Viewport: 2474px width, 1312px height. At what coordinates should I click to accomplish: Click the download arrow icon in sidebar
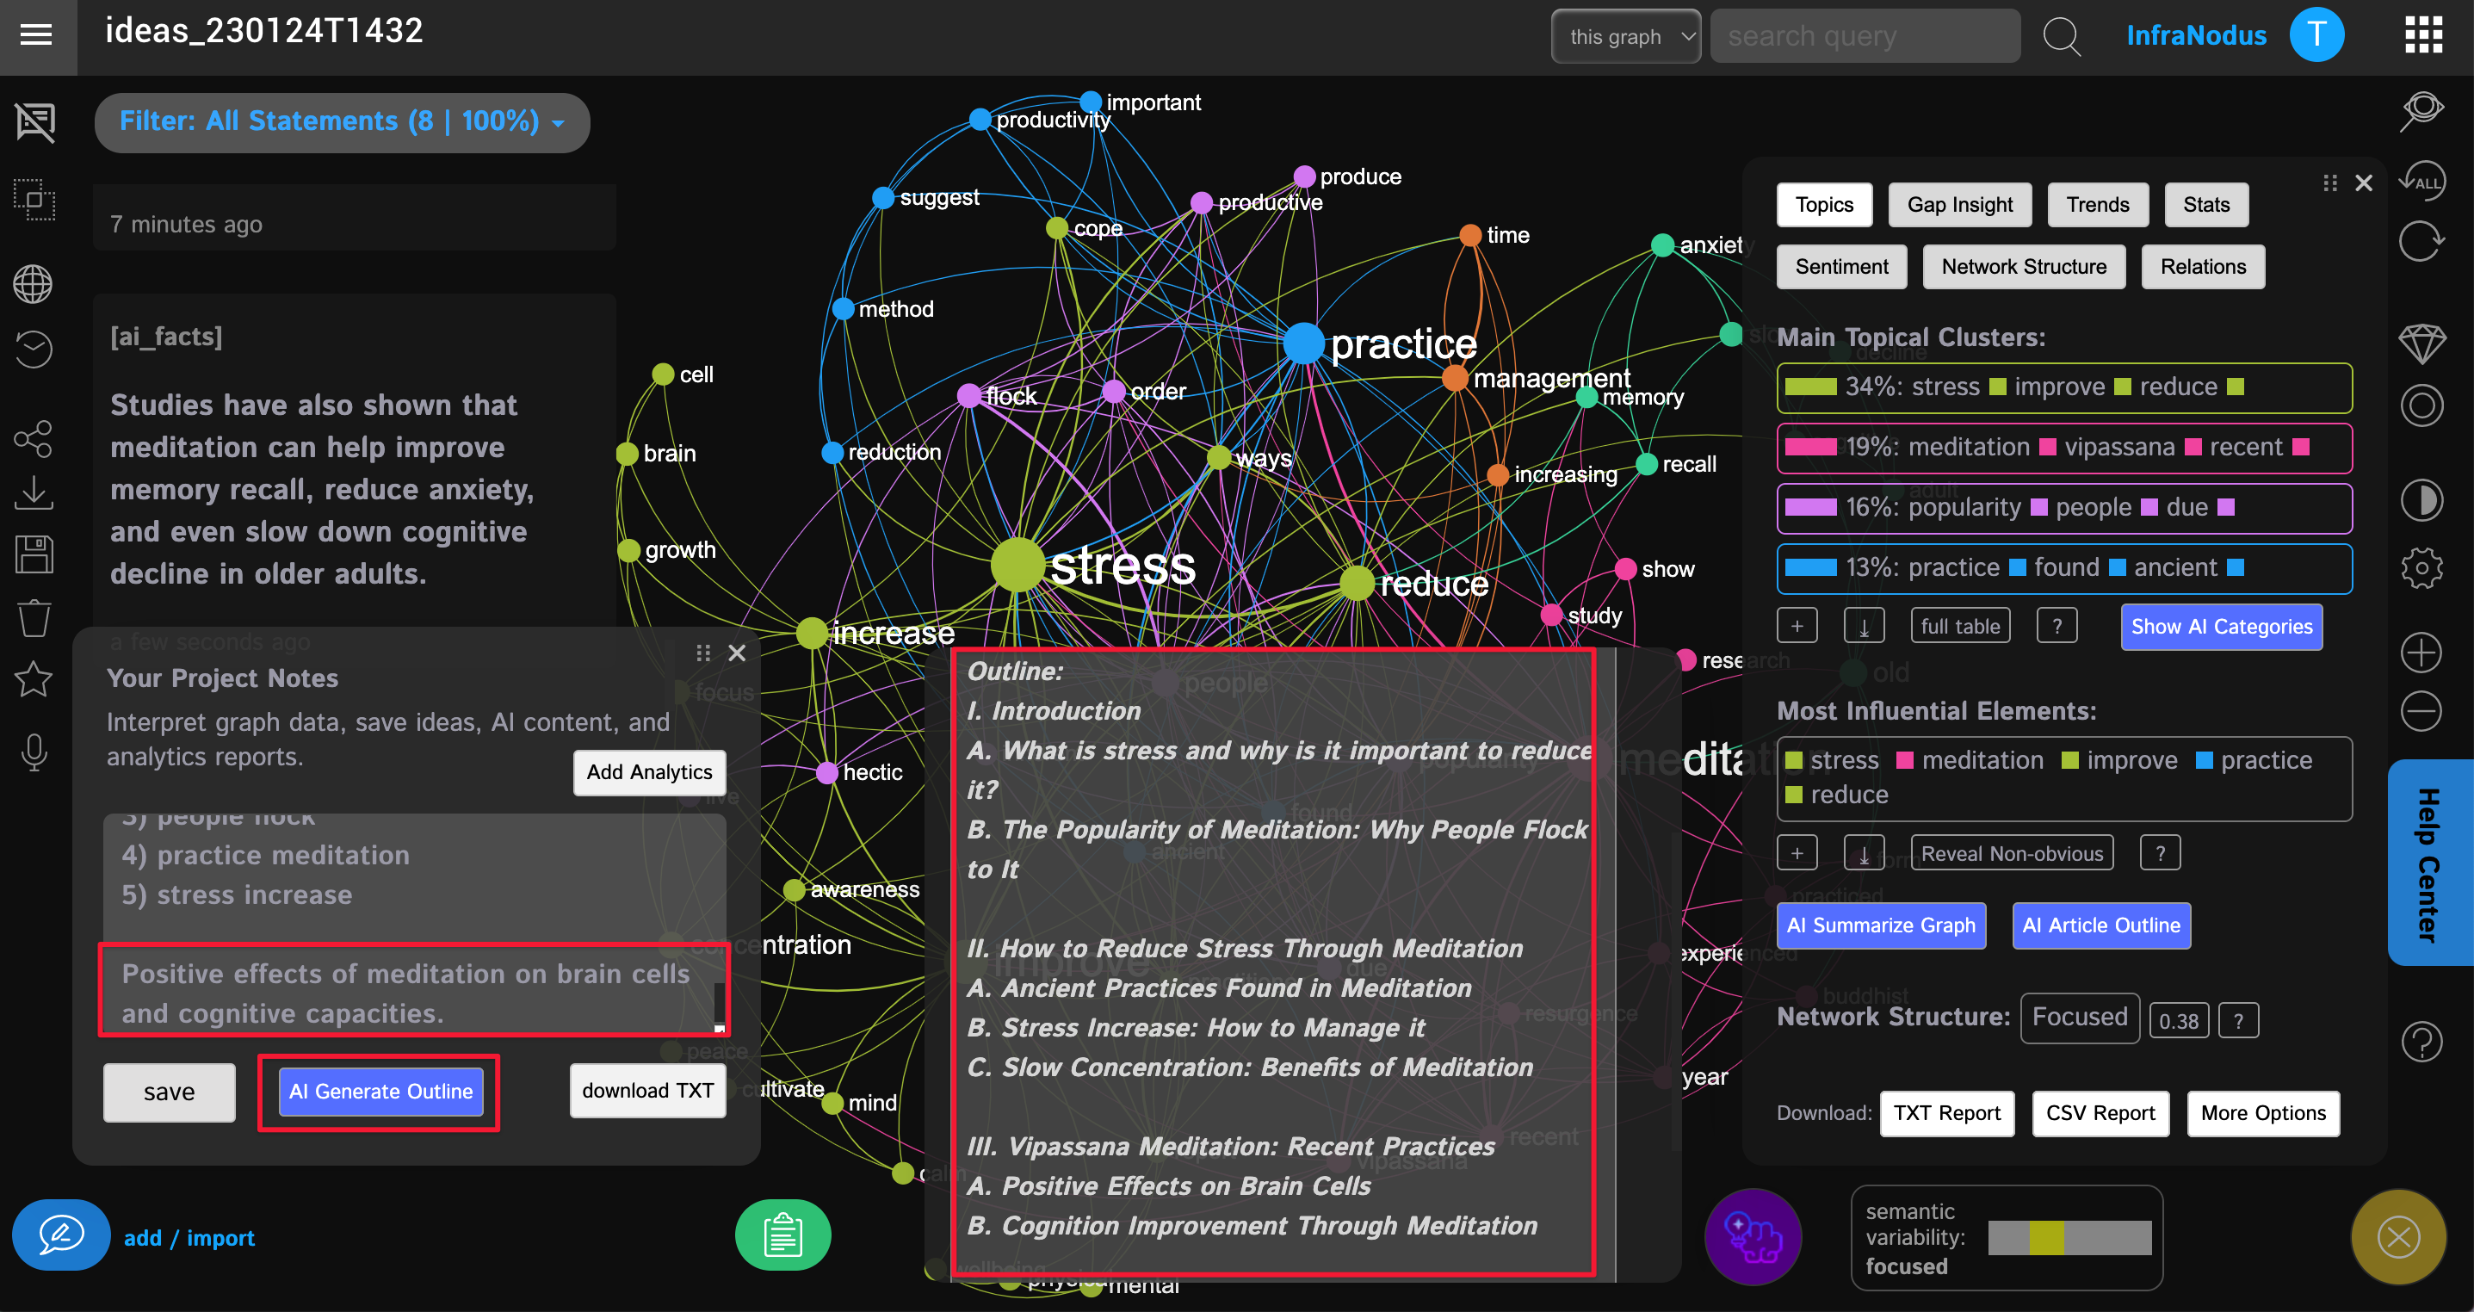(x=34, y=493)
